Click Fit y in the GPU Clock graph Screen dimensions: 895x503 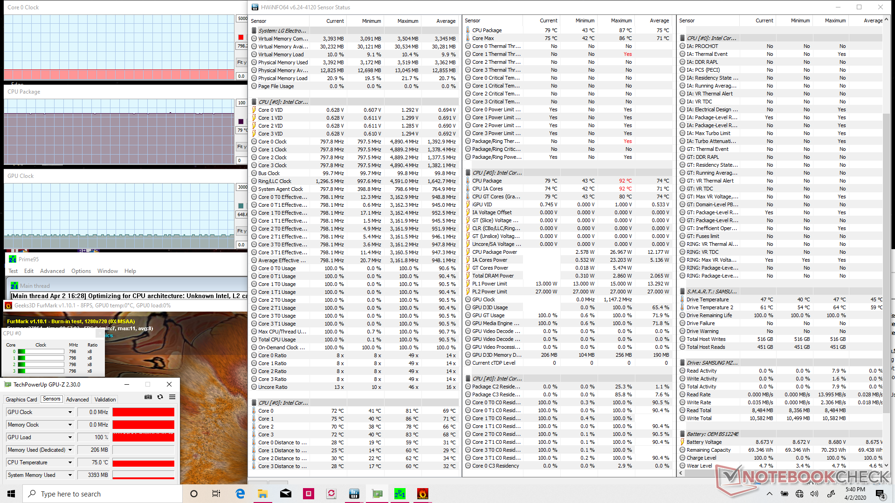tap(241, 231)
